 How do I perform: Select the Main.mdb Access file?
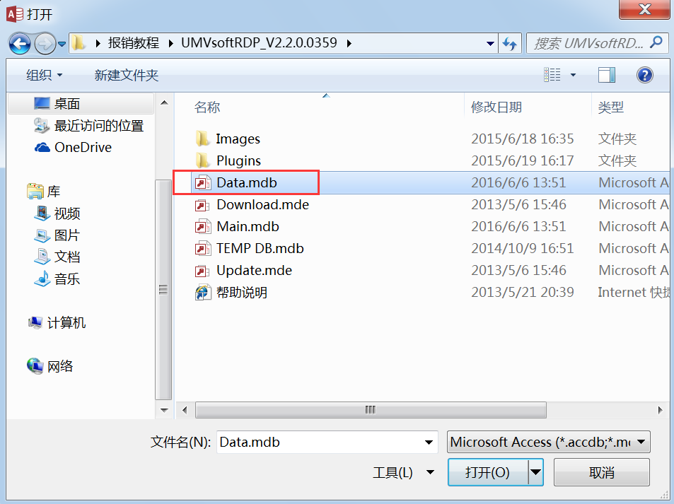pyautogui.click(x=248, y=226)
